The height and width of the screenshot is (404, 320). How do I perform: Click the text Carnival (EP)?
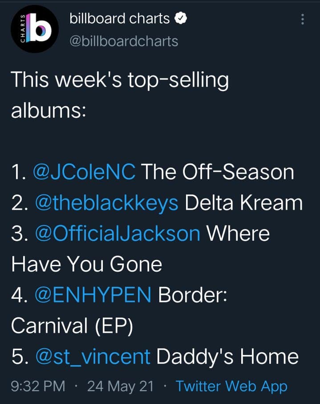72,326
